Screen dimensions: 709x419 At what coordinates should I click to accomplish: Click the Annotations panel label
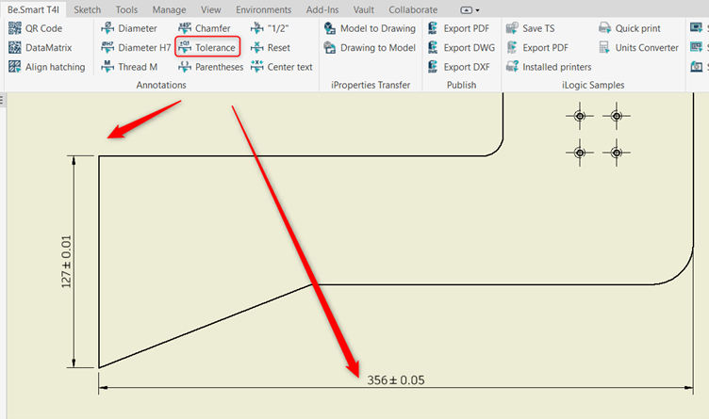tap(161, 85)
